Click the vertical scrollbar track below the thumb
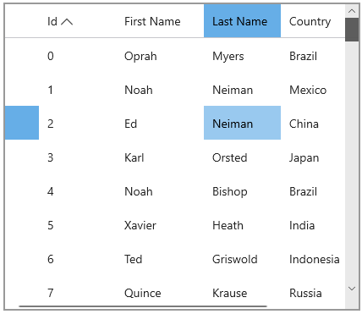Screen dimensions: 362x314 [352, 162]
